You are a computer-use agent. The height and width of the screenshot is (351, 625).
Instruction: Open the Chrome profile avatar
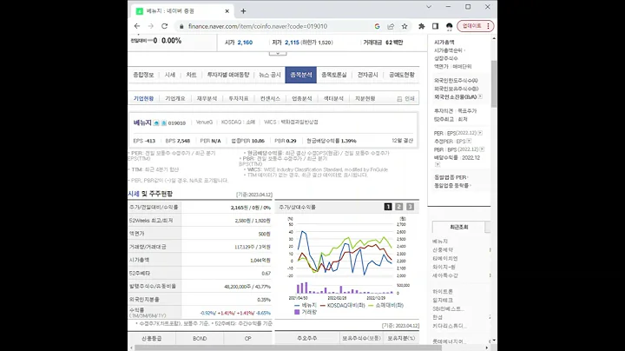pyautogui.click(x=450, y=26)
